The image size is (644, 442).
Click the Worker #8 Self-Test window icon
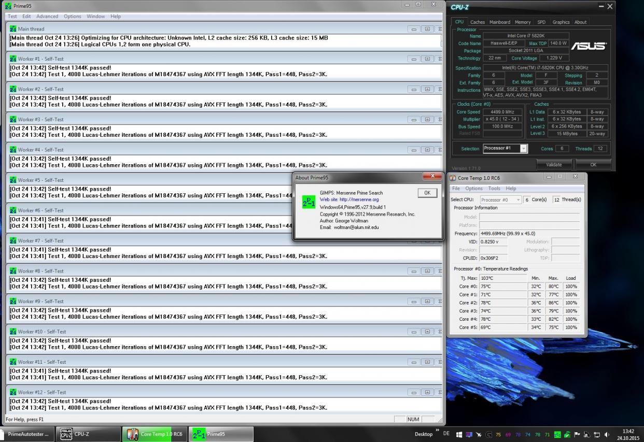13,271
